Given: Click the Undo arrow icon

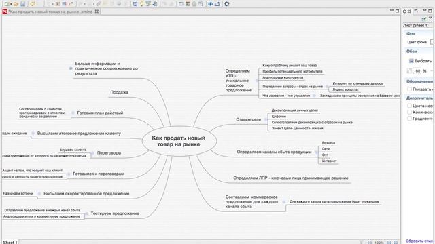Looking at the screenshot, I should pyautogui.click(x=33, y=4).
